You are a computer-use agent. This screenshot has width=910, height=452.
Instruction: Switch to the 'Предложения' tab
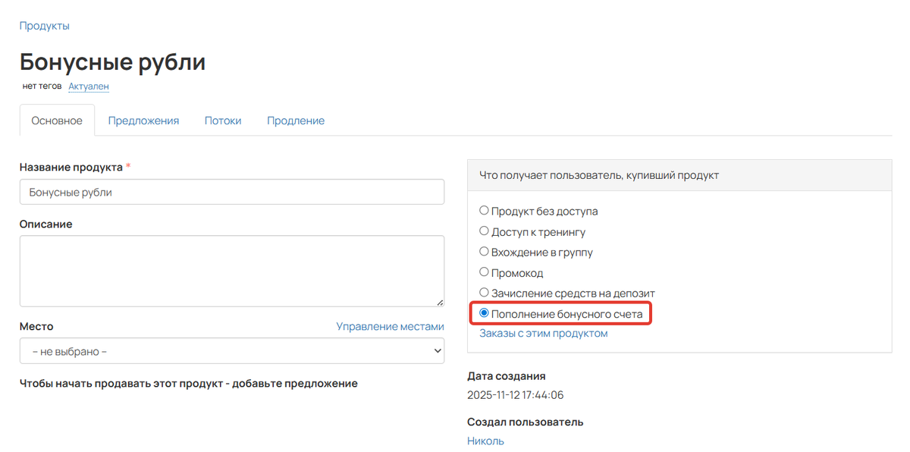coord(143,120)
